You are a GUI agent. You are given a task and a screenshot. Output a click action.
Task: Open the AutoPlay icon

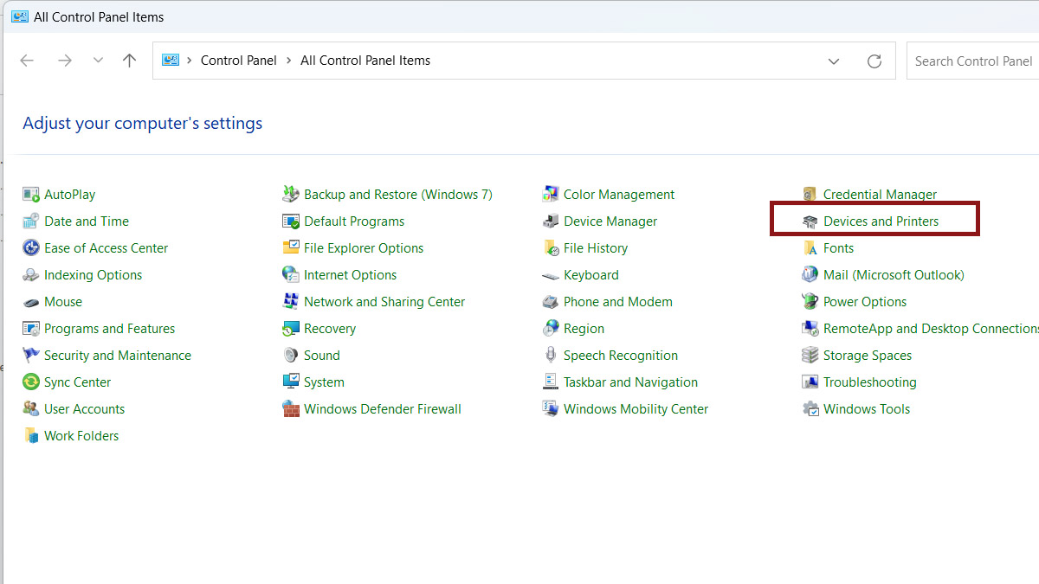pos(31,195)
